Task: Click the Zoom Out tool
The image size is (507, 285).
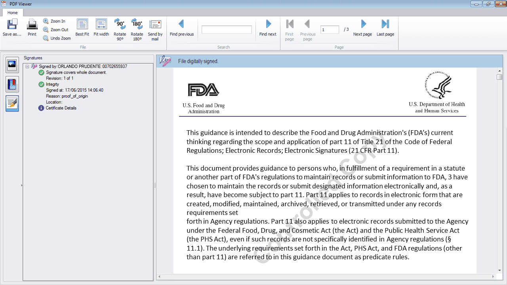Action: click(56, 30)
